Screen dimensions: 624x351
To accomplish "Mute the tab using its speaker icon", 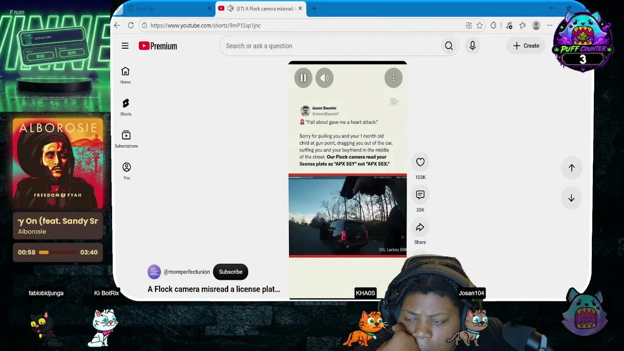I will coord(231,8).
